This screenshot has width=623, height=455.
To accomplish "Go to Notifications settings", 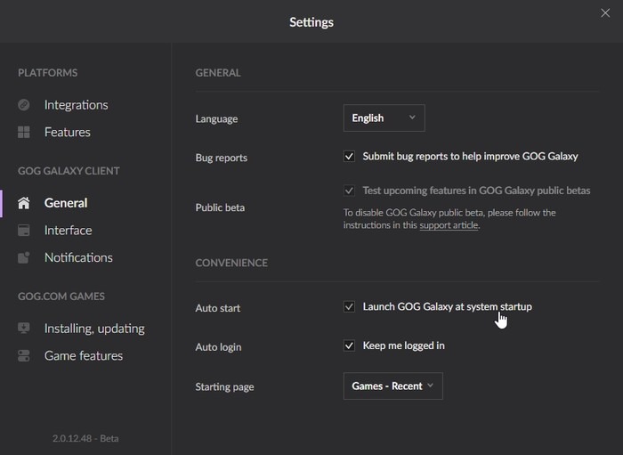I will 78,257.
